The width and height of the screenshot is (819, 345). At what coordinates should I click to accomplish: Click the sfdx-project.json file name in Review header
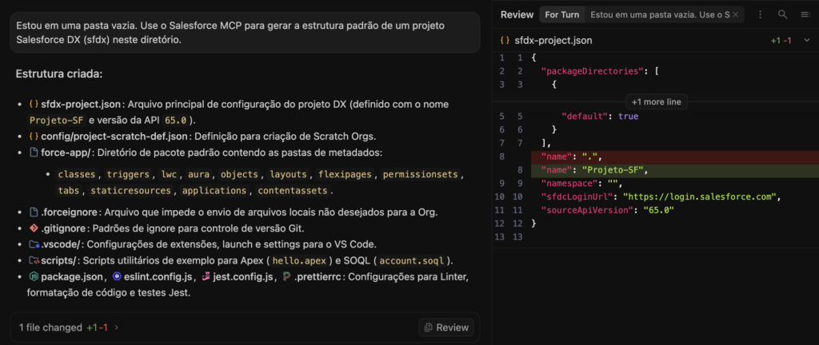553,40
